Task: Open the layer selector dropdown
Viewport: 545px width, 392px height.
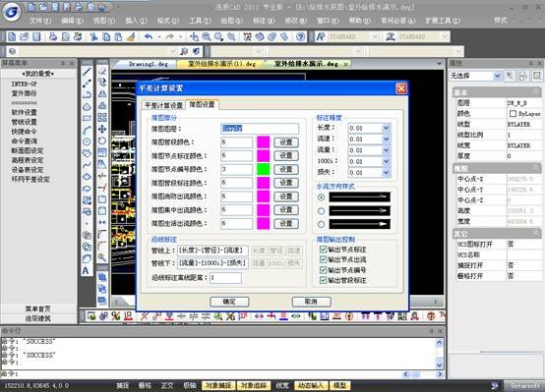Action: pyautogui.click(x=173, y=51)
